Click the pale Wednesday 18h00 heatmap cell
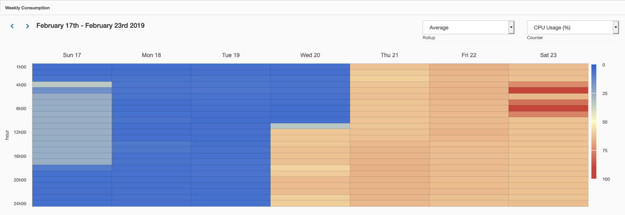 coord(310,168)
